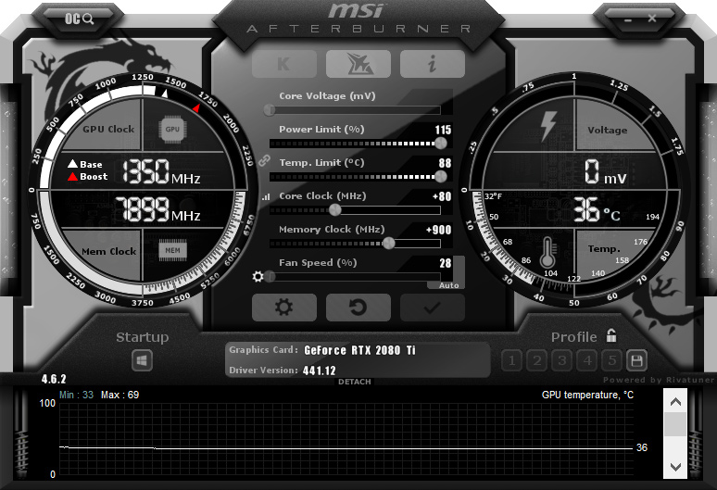This screenshot has width=717, height=490.
Task: Click the monitor scrollbar thumb
Action: tap(675, 424)
